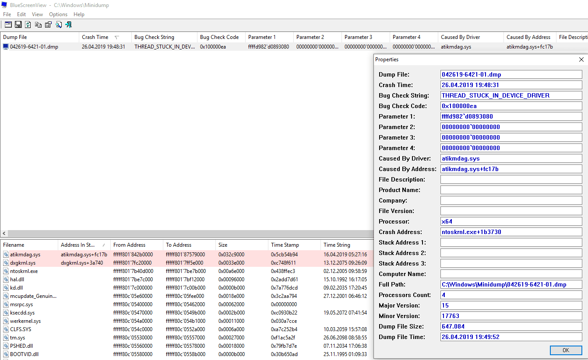Viewport: 588px width, 360px height.
Task: Click the horizontal scrollbar's left arrow
Action: pos(4,234)
